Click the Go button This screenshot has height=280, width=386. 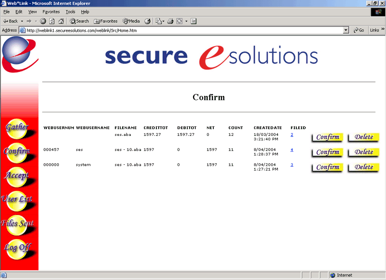click(358, 30)
